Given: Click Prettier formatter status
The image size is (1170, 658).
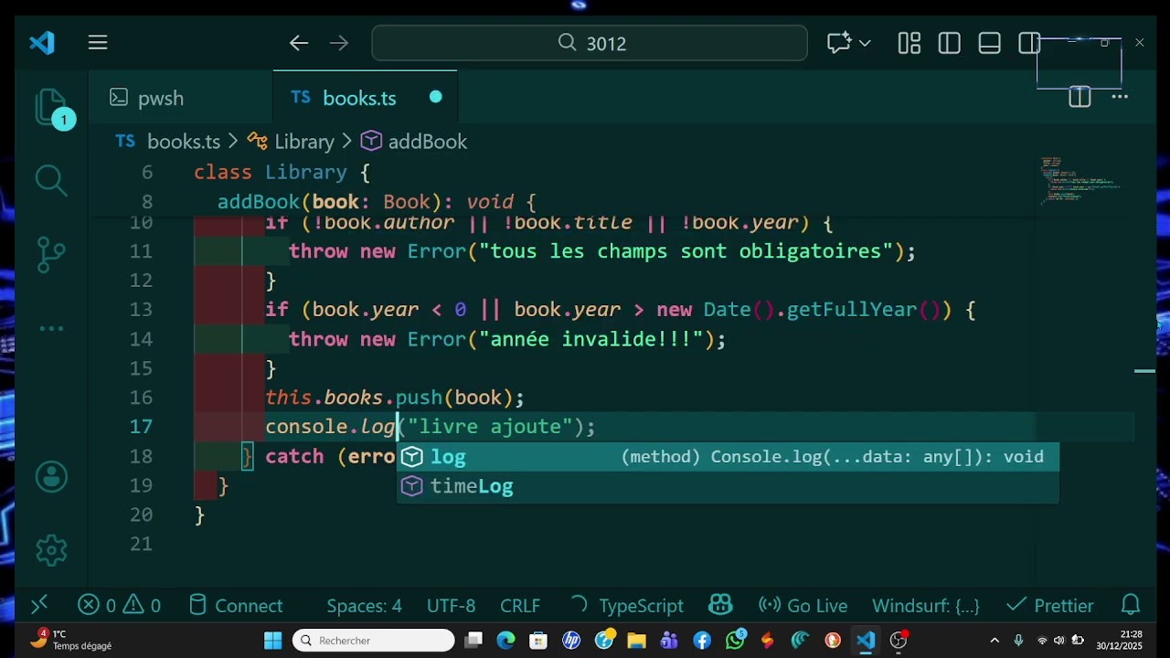Looking at the screenshot, I should [x=1049, y=605].
